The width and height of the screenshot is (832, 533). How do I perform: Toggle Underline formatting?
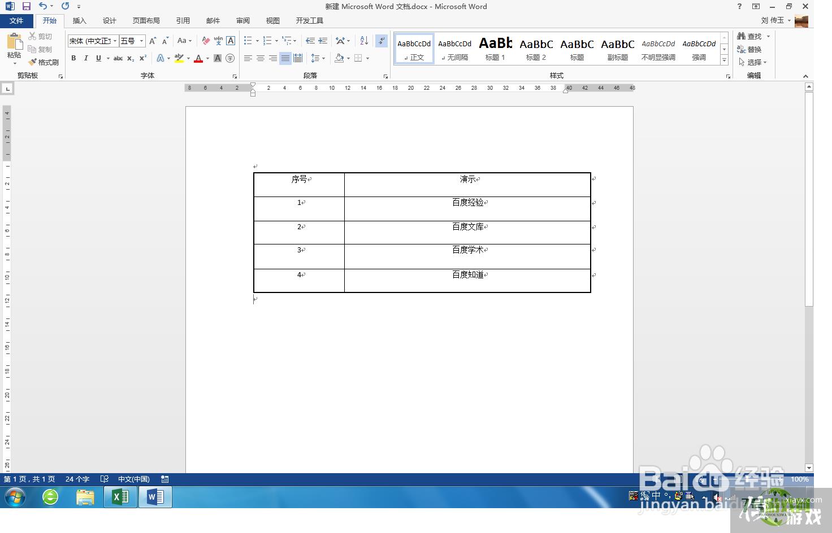[x=98, y=58]
